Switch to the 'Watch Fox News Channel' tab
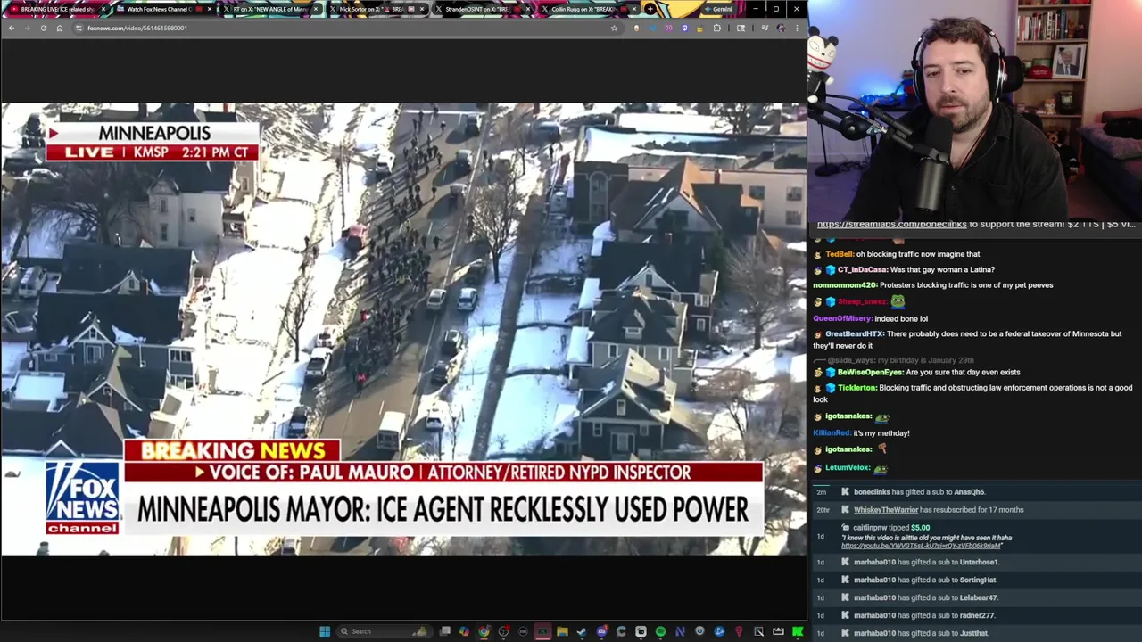This screenshot has height=642, width=1142. click(163, 9)
